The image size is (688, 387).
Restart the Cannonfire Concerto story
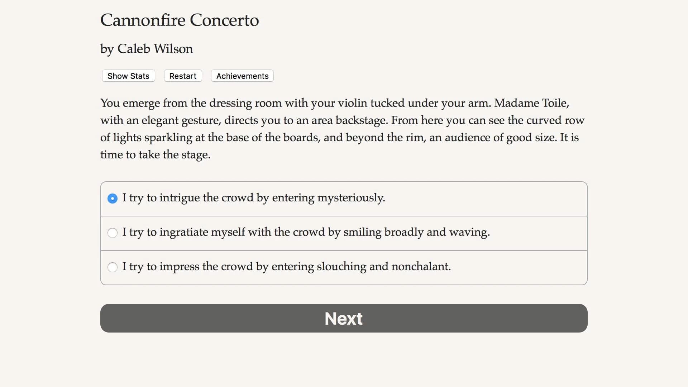tap(183, 76)
